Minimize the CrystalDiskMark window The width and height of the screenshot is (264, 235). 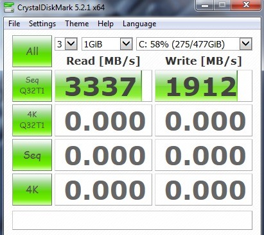click(205, 5)
